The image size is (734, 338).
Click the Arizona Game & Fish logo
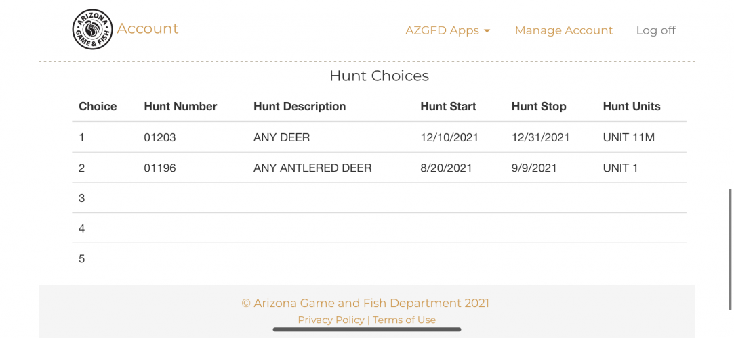tap(93, 30)
